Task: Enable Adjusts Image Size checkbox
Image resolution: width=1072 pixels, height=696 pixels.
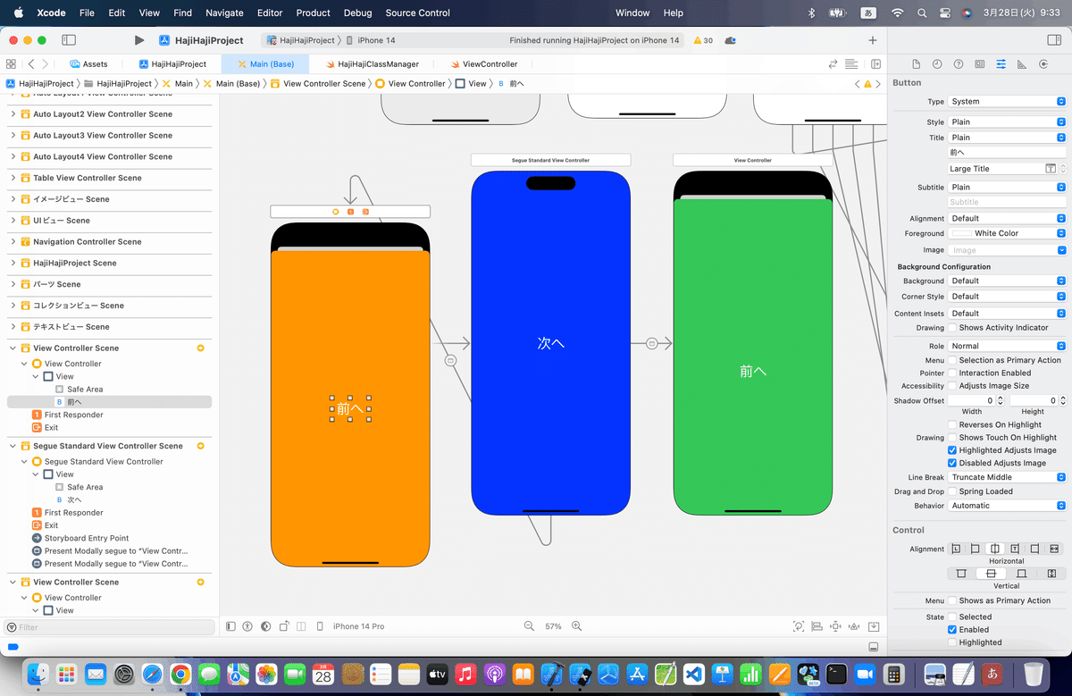Action: point(952,386)
